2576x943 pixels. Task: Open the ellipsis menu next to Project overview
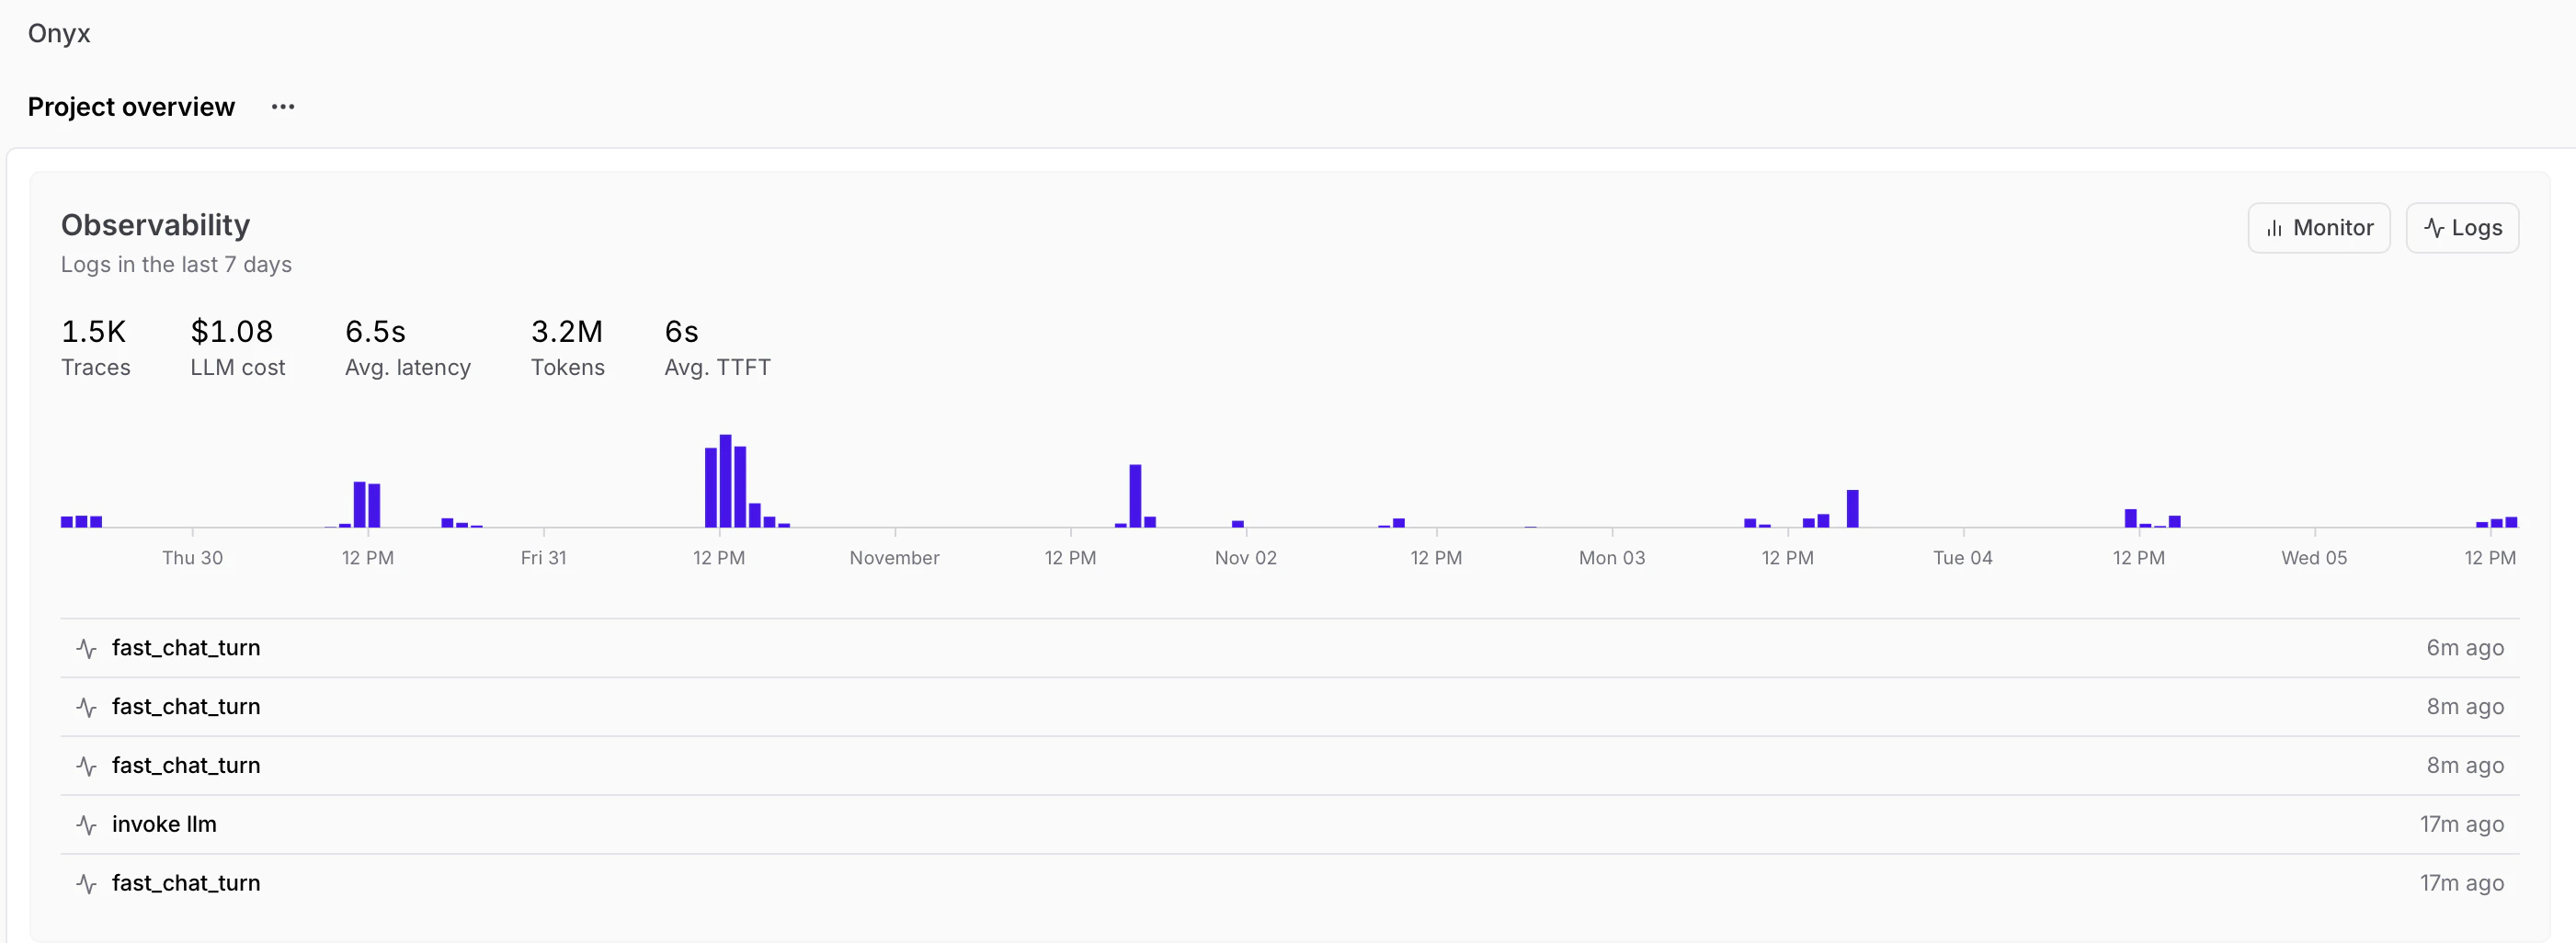pos(282,107)
